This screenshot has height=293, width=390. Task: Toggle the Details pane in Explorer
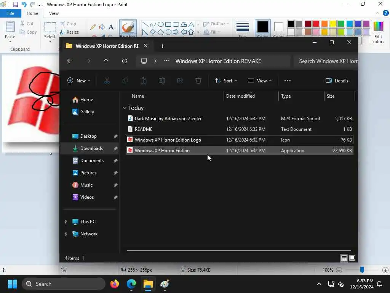(x=337, y=81)
